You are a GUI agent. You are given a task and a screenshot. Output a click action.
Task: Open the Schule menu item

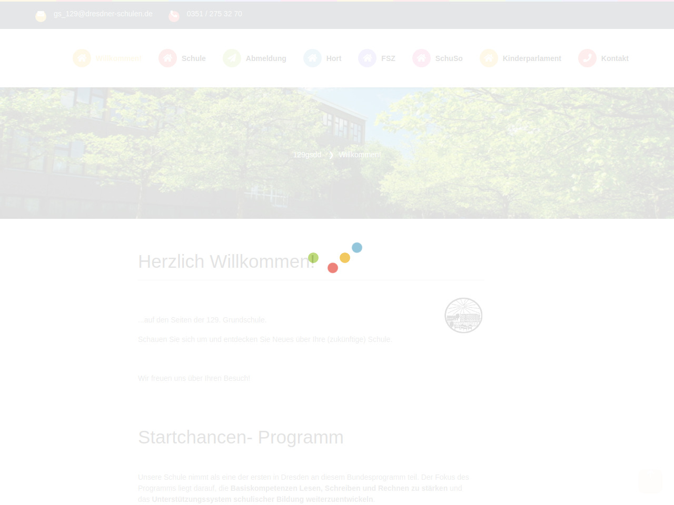[x=193, y=58]
